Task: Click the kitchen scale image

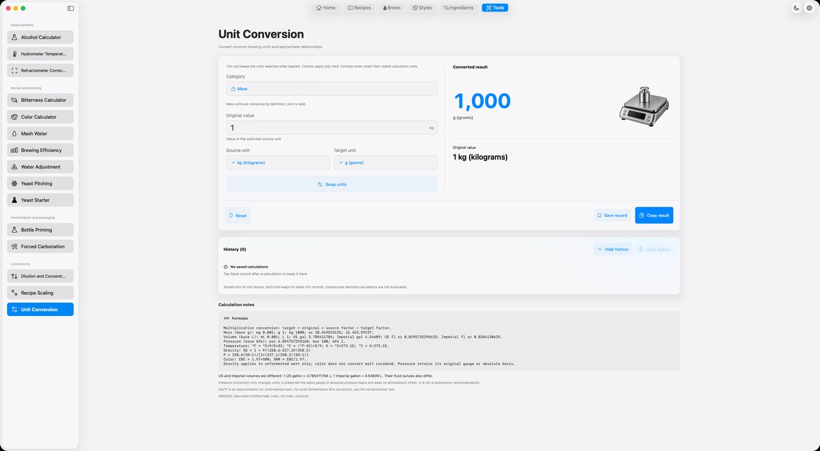Action: click(644, 107)
